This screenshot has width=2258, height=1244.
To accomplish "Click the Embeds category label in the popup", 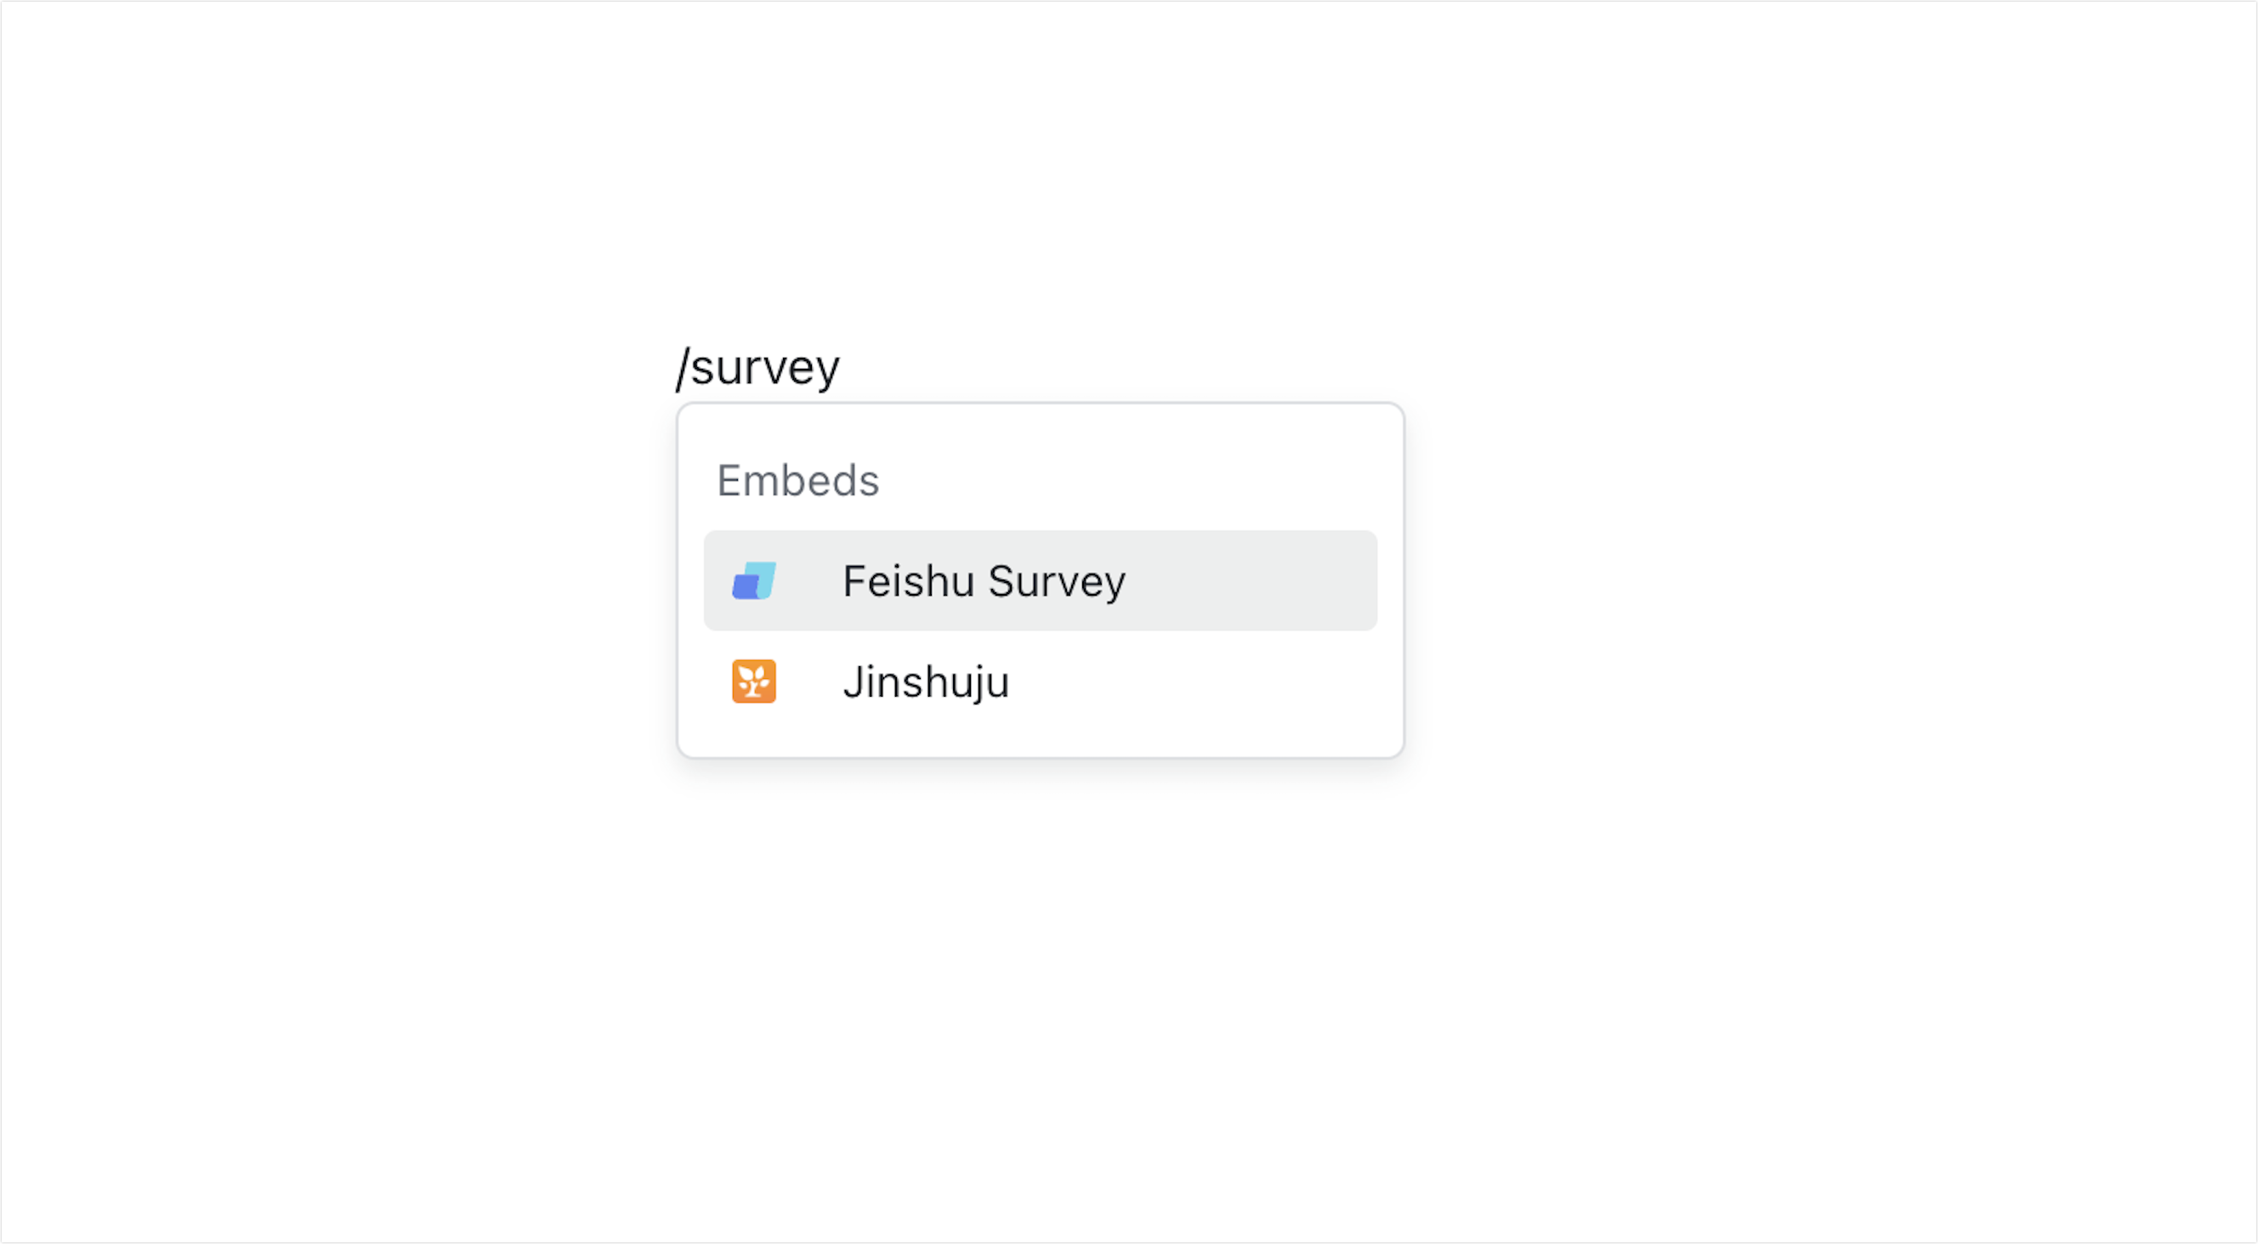I will click(x=797, y=480).
